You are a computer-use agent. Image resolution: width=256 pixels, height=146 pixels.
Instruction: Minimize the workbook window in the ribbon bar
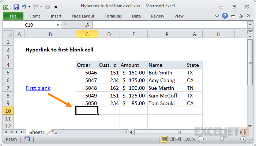[233, 16]
